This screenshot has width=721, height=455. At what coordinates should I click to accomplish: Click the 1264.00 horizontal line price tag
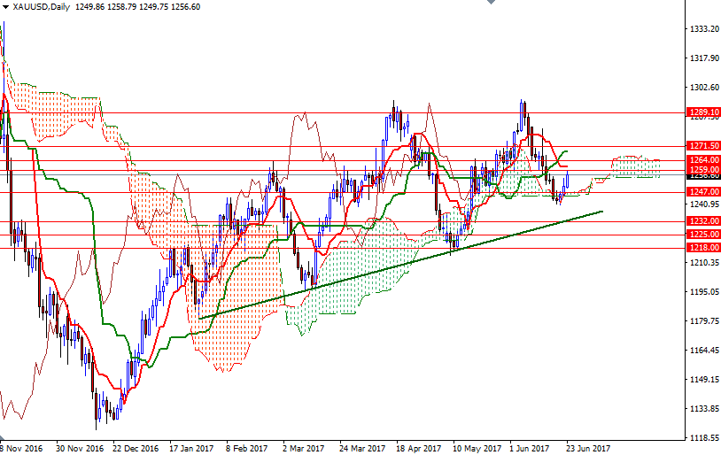pyautogui.click(x=702, y=160)
